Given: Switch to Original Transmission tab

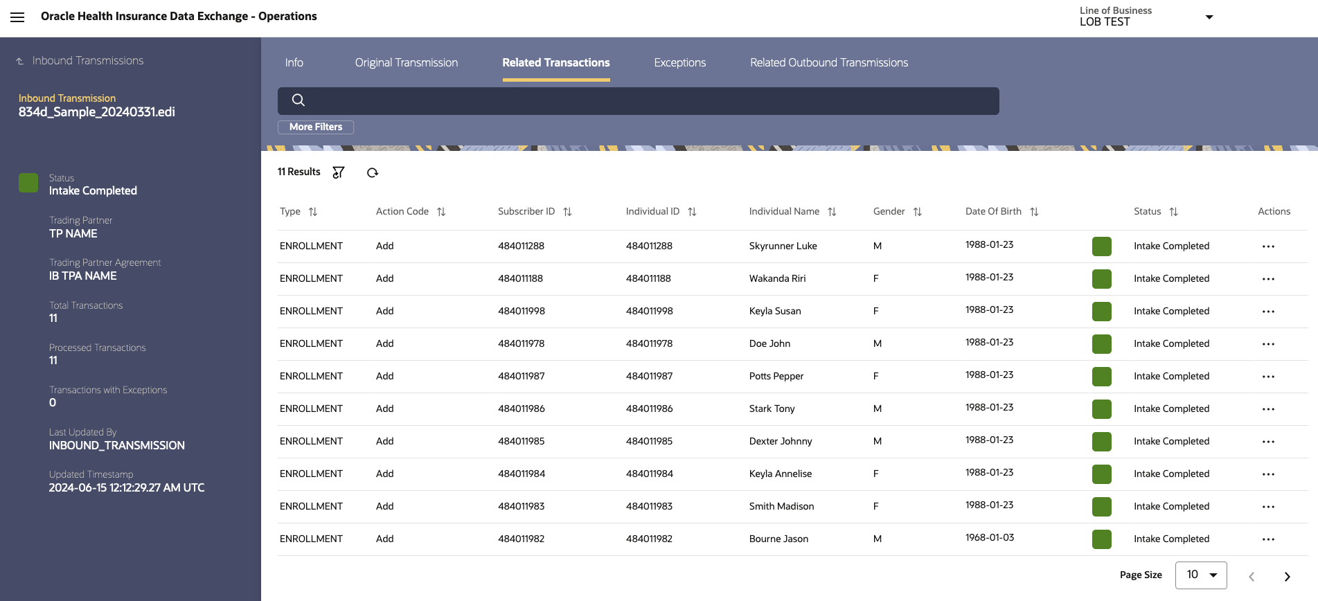Looking at the screenshot, I should point(407,62).
